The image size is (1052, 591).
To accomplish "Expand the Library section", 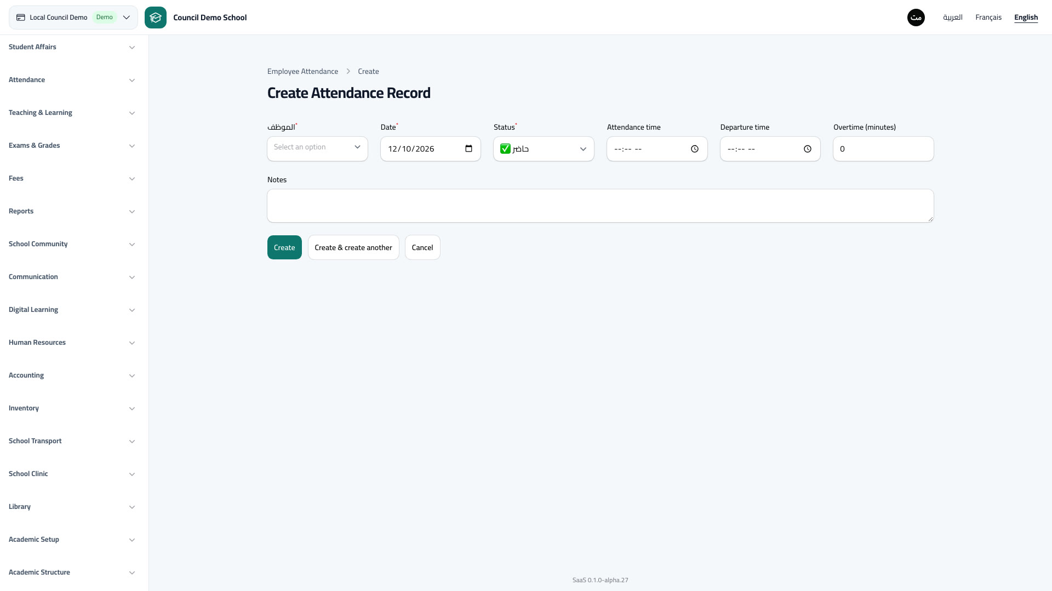I will click(x=72, y=507).
